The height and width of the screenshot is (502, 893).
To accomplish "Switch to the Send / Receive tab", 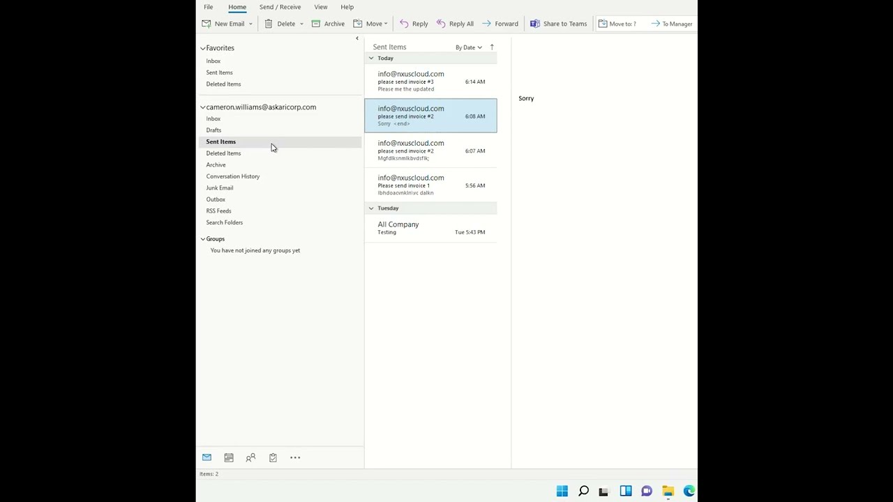I will coord(280,7).
